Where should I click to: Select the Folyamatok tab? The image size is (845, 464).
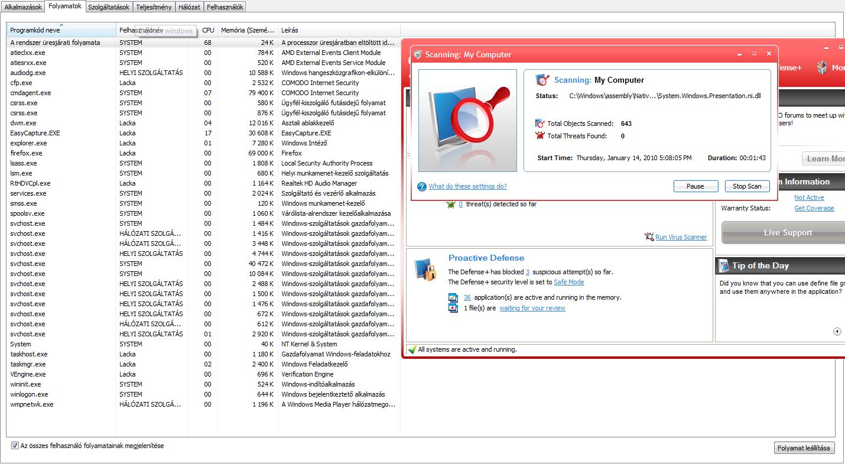(65, 6)
